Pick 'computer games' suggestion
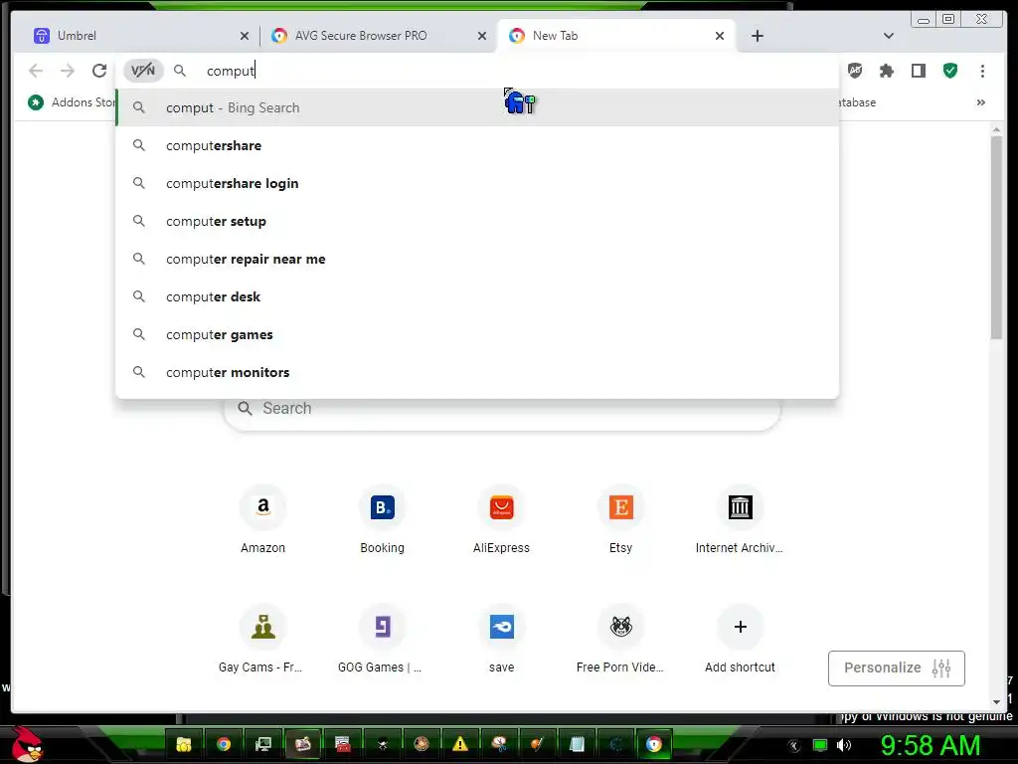 click(x=477, y=334)
